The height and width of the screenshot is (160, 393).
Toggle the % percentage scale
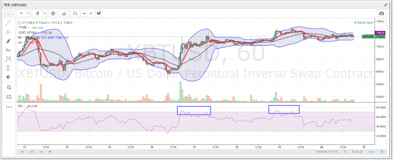tap(345, 152)
